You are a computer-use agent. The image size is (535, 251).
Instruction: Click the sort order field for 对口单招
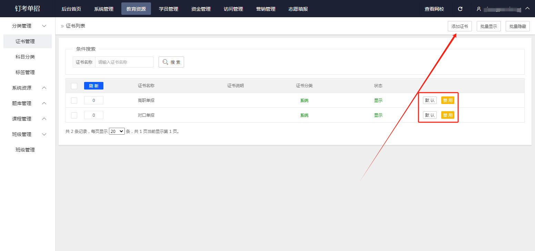[94, 115]
